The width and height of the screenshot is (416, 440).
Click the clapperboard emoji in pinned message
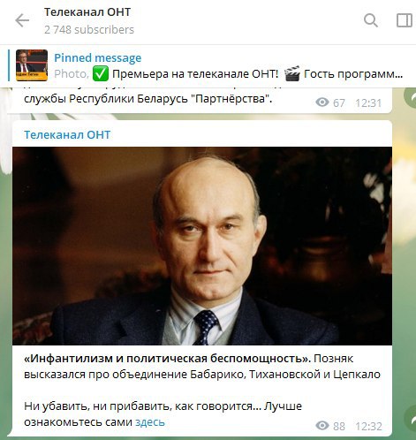pyautogui.click(x=292, y=73)
